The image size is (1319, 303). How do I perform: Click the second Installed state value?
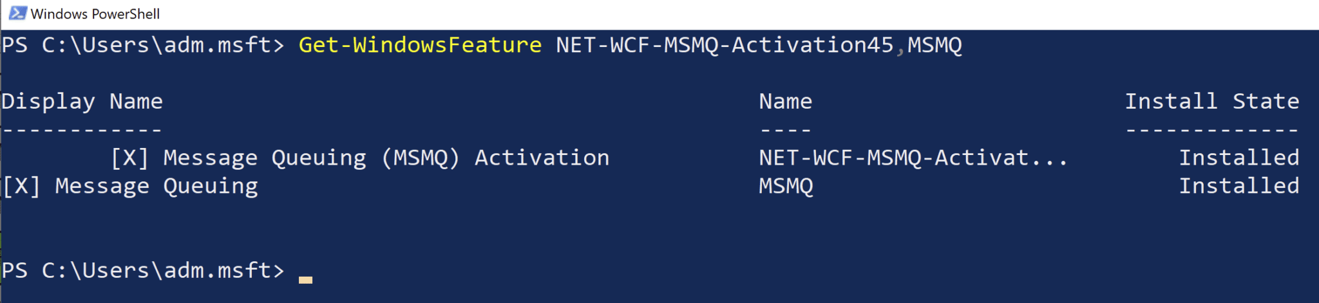(1239, 187)
